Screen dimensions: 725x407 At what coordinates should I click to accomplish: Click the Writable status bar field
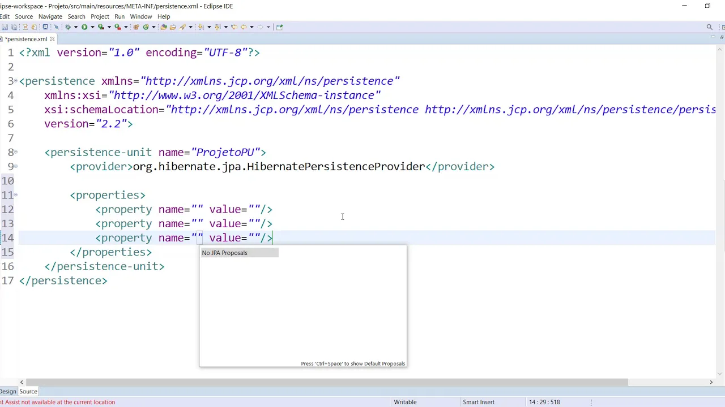click(x=405, y=402)
